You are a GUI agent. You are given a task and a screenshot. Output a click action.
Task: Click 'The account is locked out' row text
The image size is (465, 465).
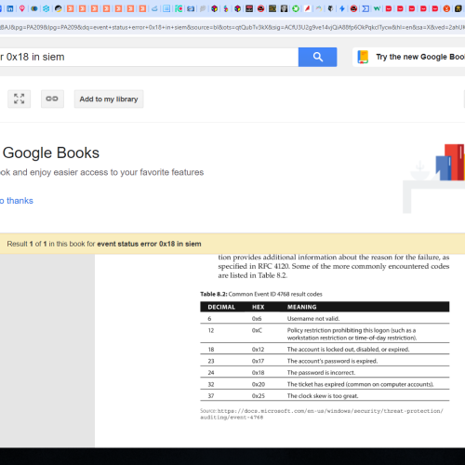(x=348, y=350)
